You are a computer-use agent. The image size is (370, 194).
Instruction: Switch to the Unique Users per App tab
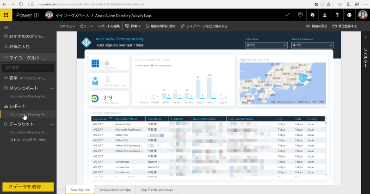[x=115, y=189]
